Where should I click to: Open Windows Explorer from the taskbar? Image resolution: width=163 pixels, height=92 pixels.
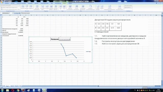(x=7, y=90)
